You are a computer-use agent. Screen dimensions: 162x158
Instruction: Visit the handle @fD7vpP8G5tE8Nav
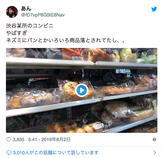pyautogui.click(x=43, y=15)
